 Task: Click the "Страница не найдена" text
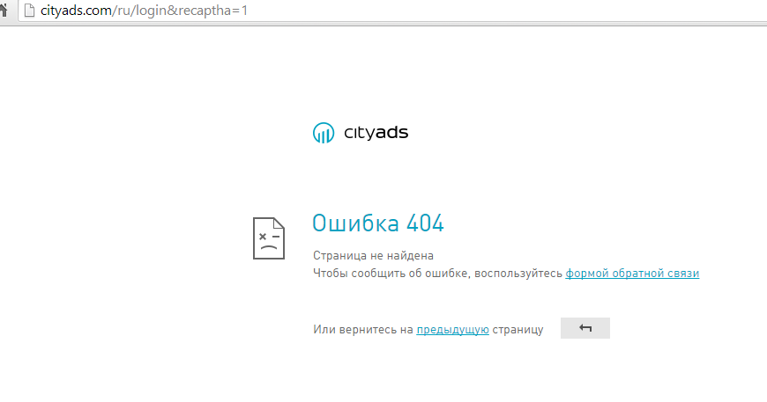[x=373, y=256]
